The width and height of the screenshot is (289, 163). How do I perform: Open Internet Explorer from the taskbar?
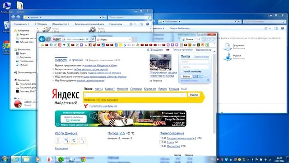(16, 159)
